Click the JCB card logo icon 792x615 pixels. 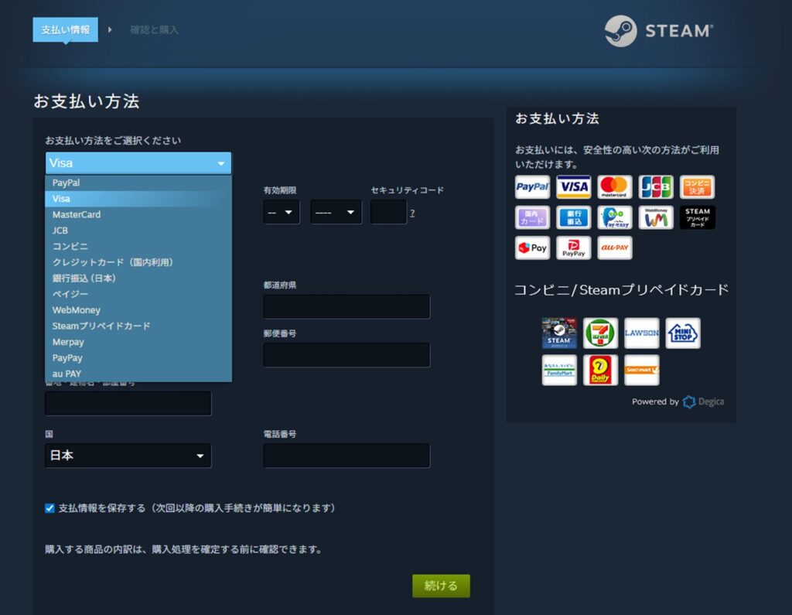(x=656, y=186)
